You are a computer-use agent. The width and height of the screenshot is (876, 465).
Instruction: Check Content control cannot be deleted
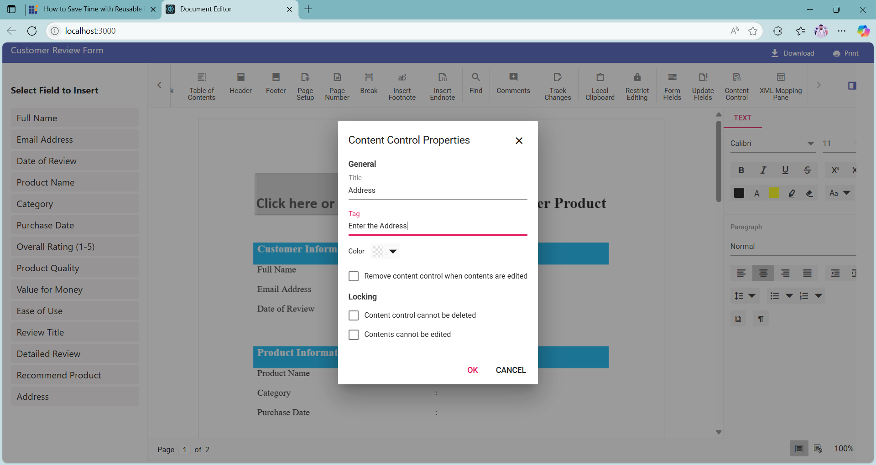(354, 315)
